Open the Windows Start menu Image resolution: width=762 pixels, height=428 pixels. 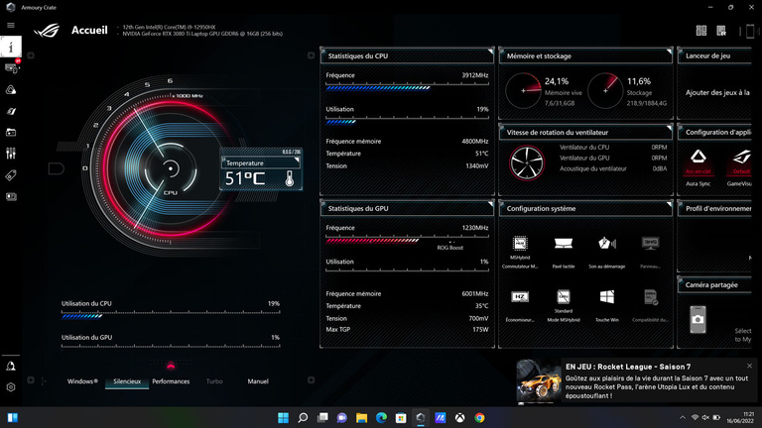tap(283, 418)
